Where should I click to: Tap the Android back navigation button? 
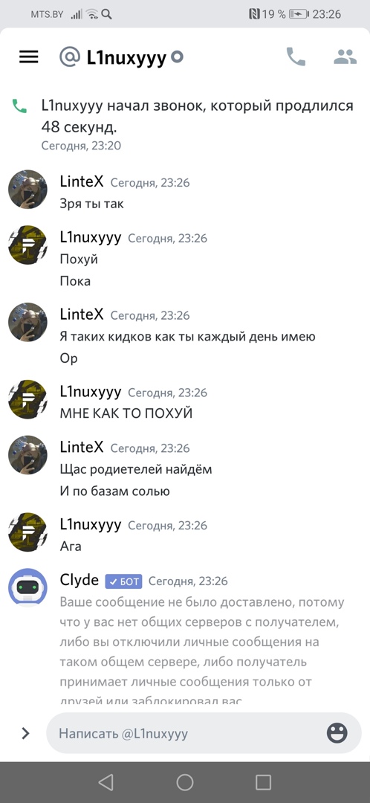point(106,782)
